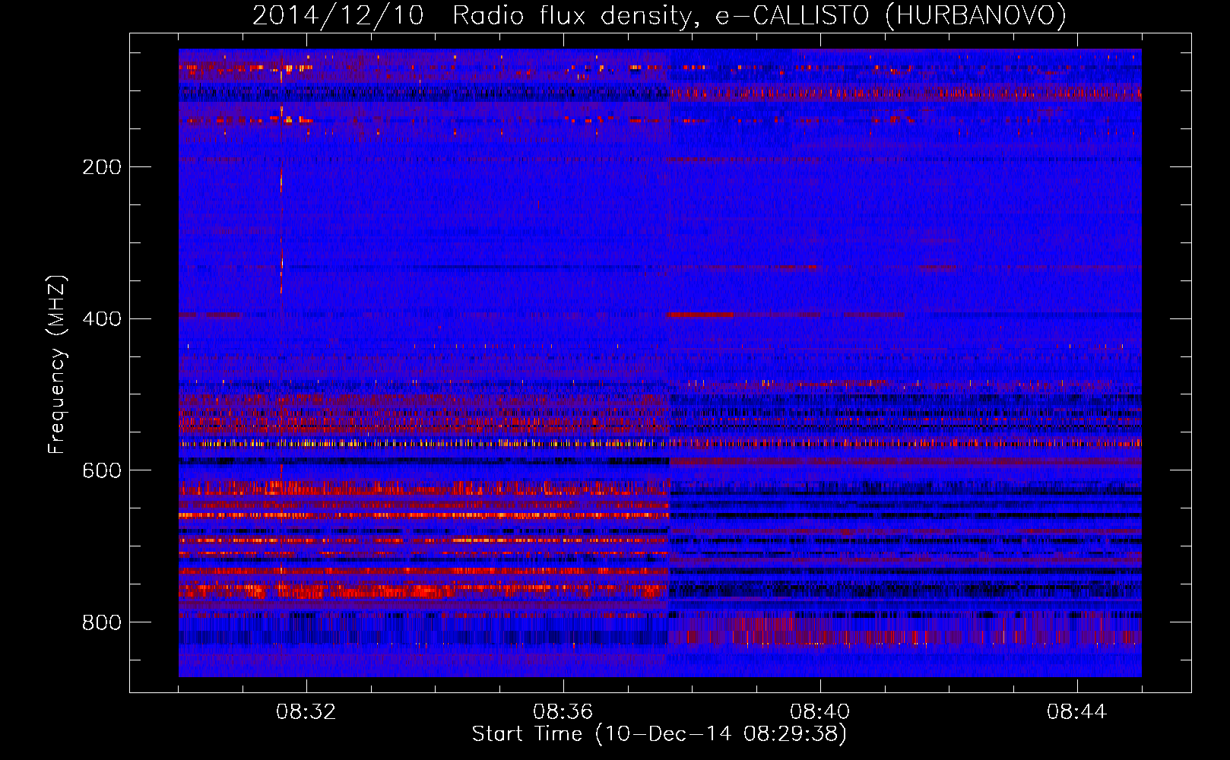Click the red horizontal band at 400 MHz
The width and height of the screenshot is (1230, 760).
tap(701, 315)
